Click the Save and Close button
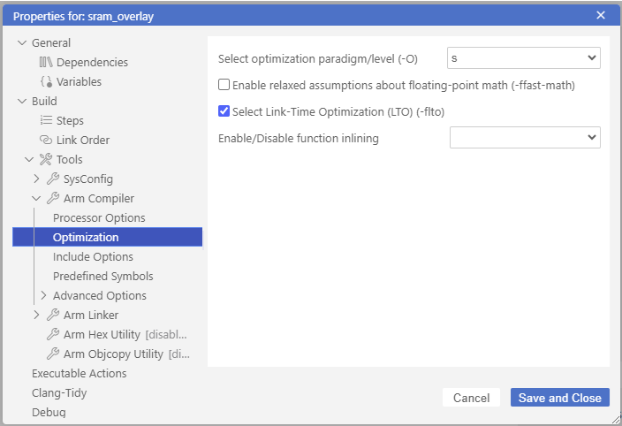 (559, 398)
